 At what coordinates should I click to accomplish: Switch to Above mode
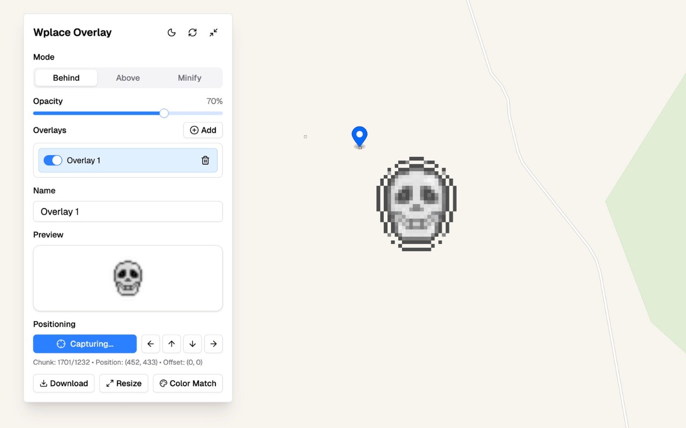[x=128, y=78]
